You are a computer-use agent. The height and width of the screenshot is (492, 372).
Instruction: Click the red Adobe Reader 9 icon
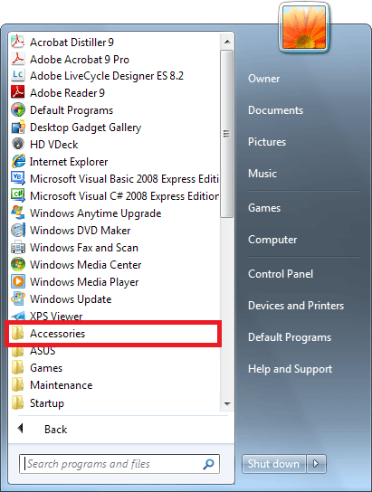click(x=18, y=92)
